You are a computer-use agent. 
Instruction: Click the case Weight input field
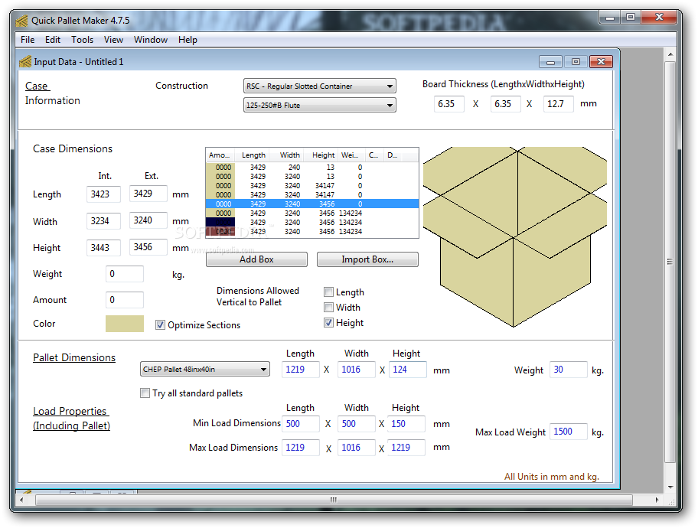125,274
